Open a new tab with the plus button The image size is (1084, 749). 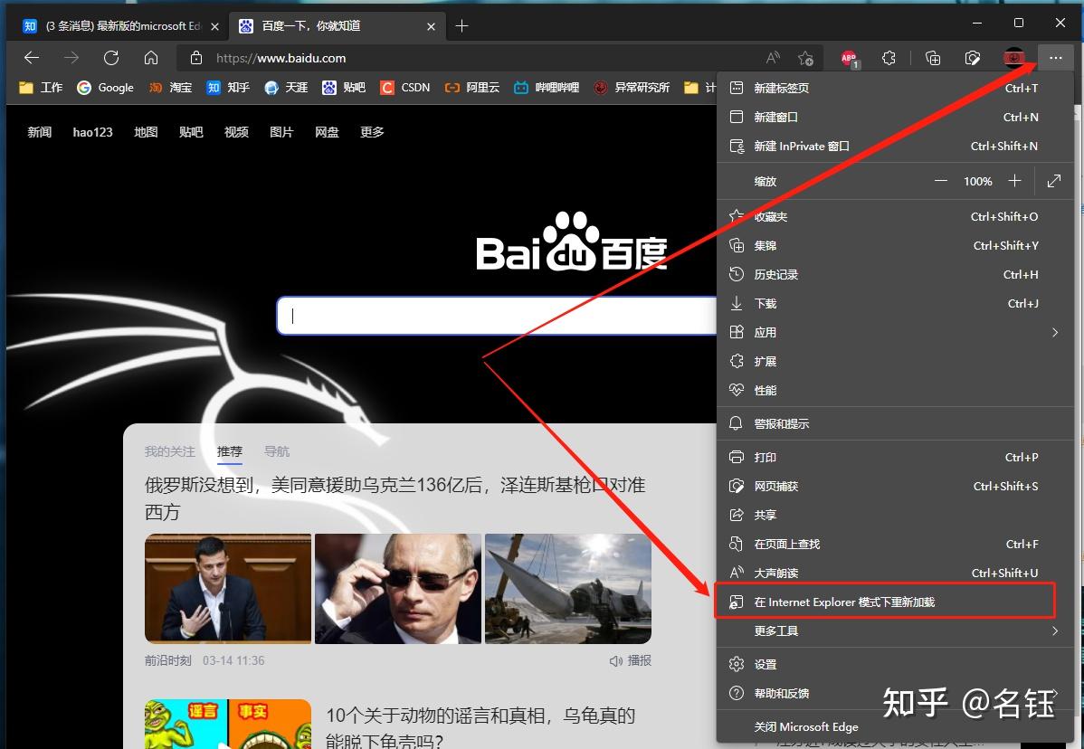pos(461,26)
